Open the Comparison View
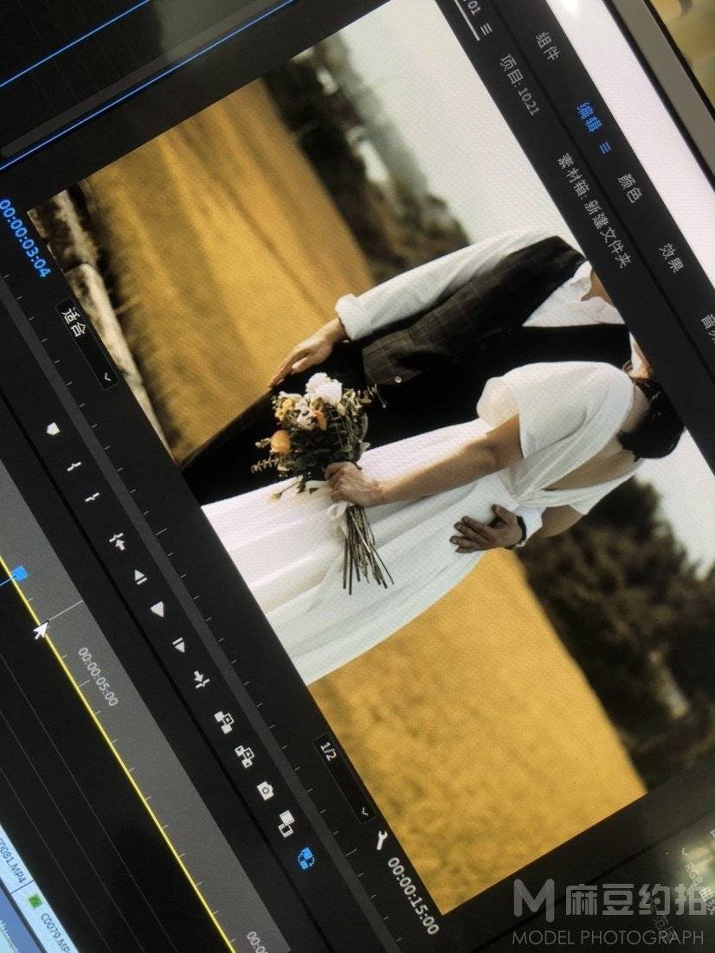 286,823
